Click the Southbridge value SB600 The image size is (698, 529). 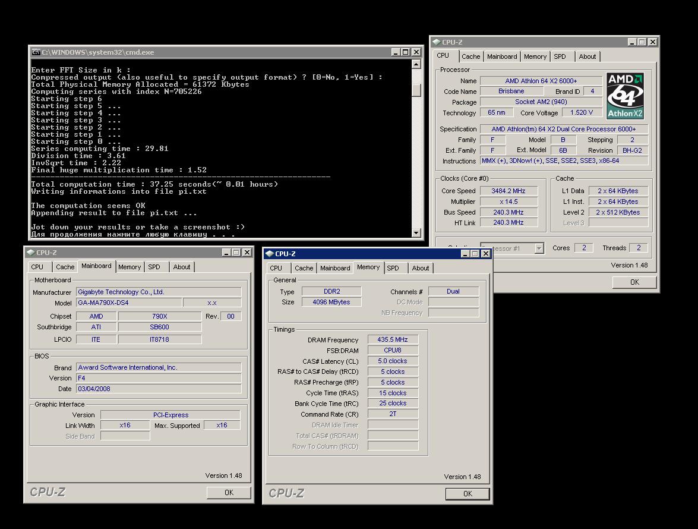159,327
